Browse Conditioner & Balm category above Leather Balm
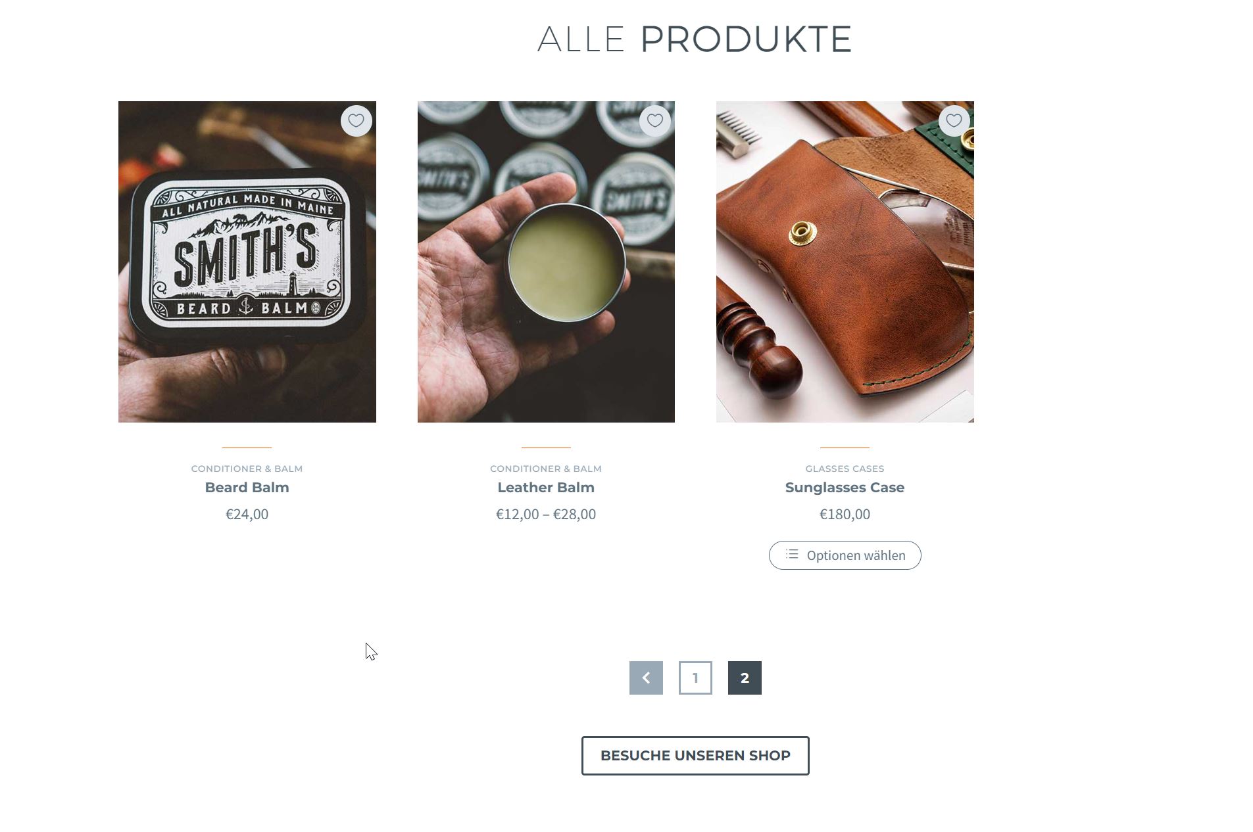The image size is (1253, 832). 546,469
